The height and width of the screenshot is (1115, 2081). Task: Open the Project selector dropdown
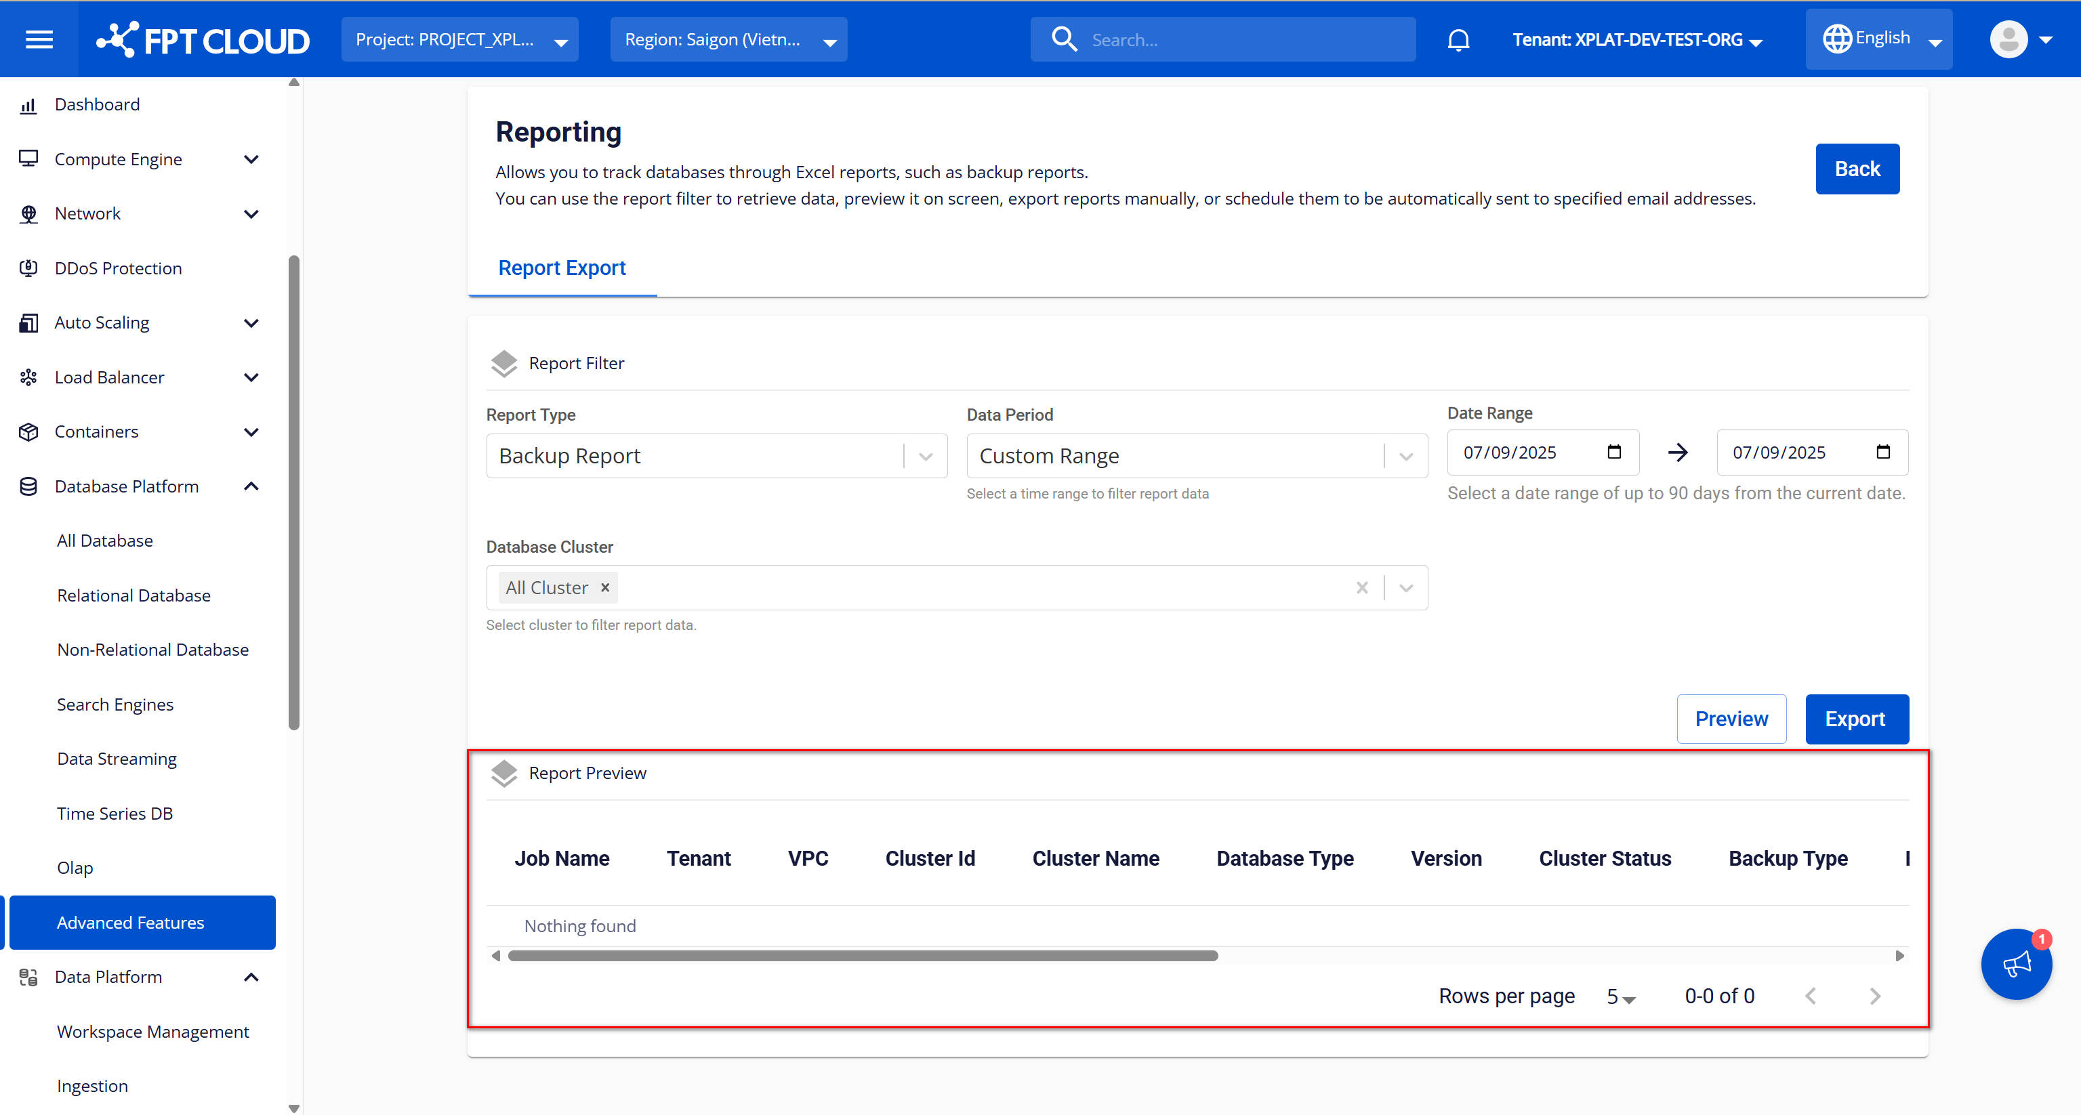click(x=459, y=39)
